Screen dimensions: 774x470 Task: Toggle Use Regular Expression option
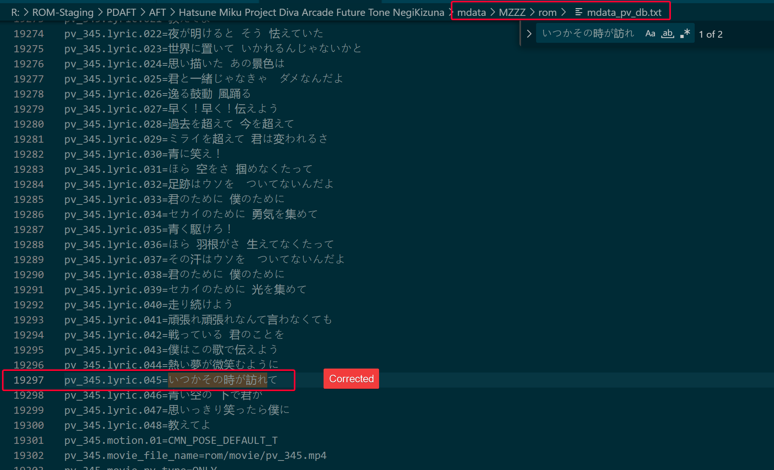[685, 34]
